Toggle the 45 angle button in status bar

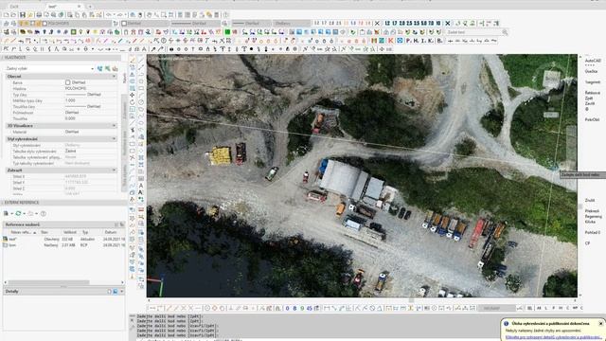(310, 308)
